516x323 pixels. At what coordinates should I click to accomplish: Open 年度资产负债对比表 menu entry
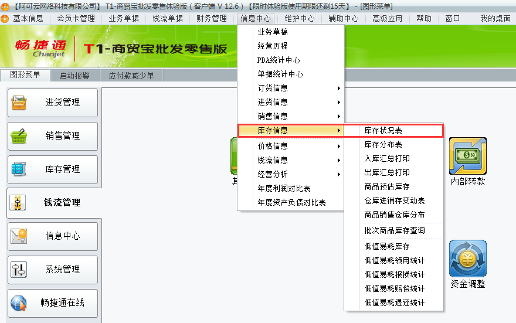291,203
